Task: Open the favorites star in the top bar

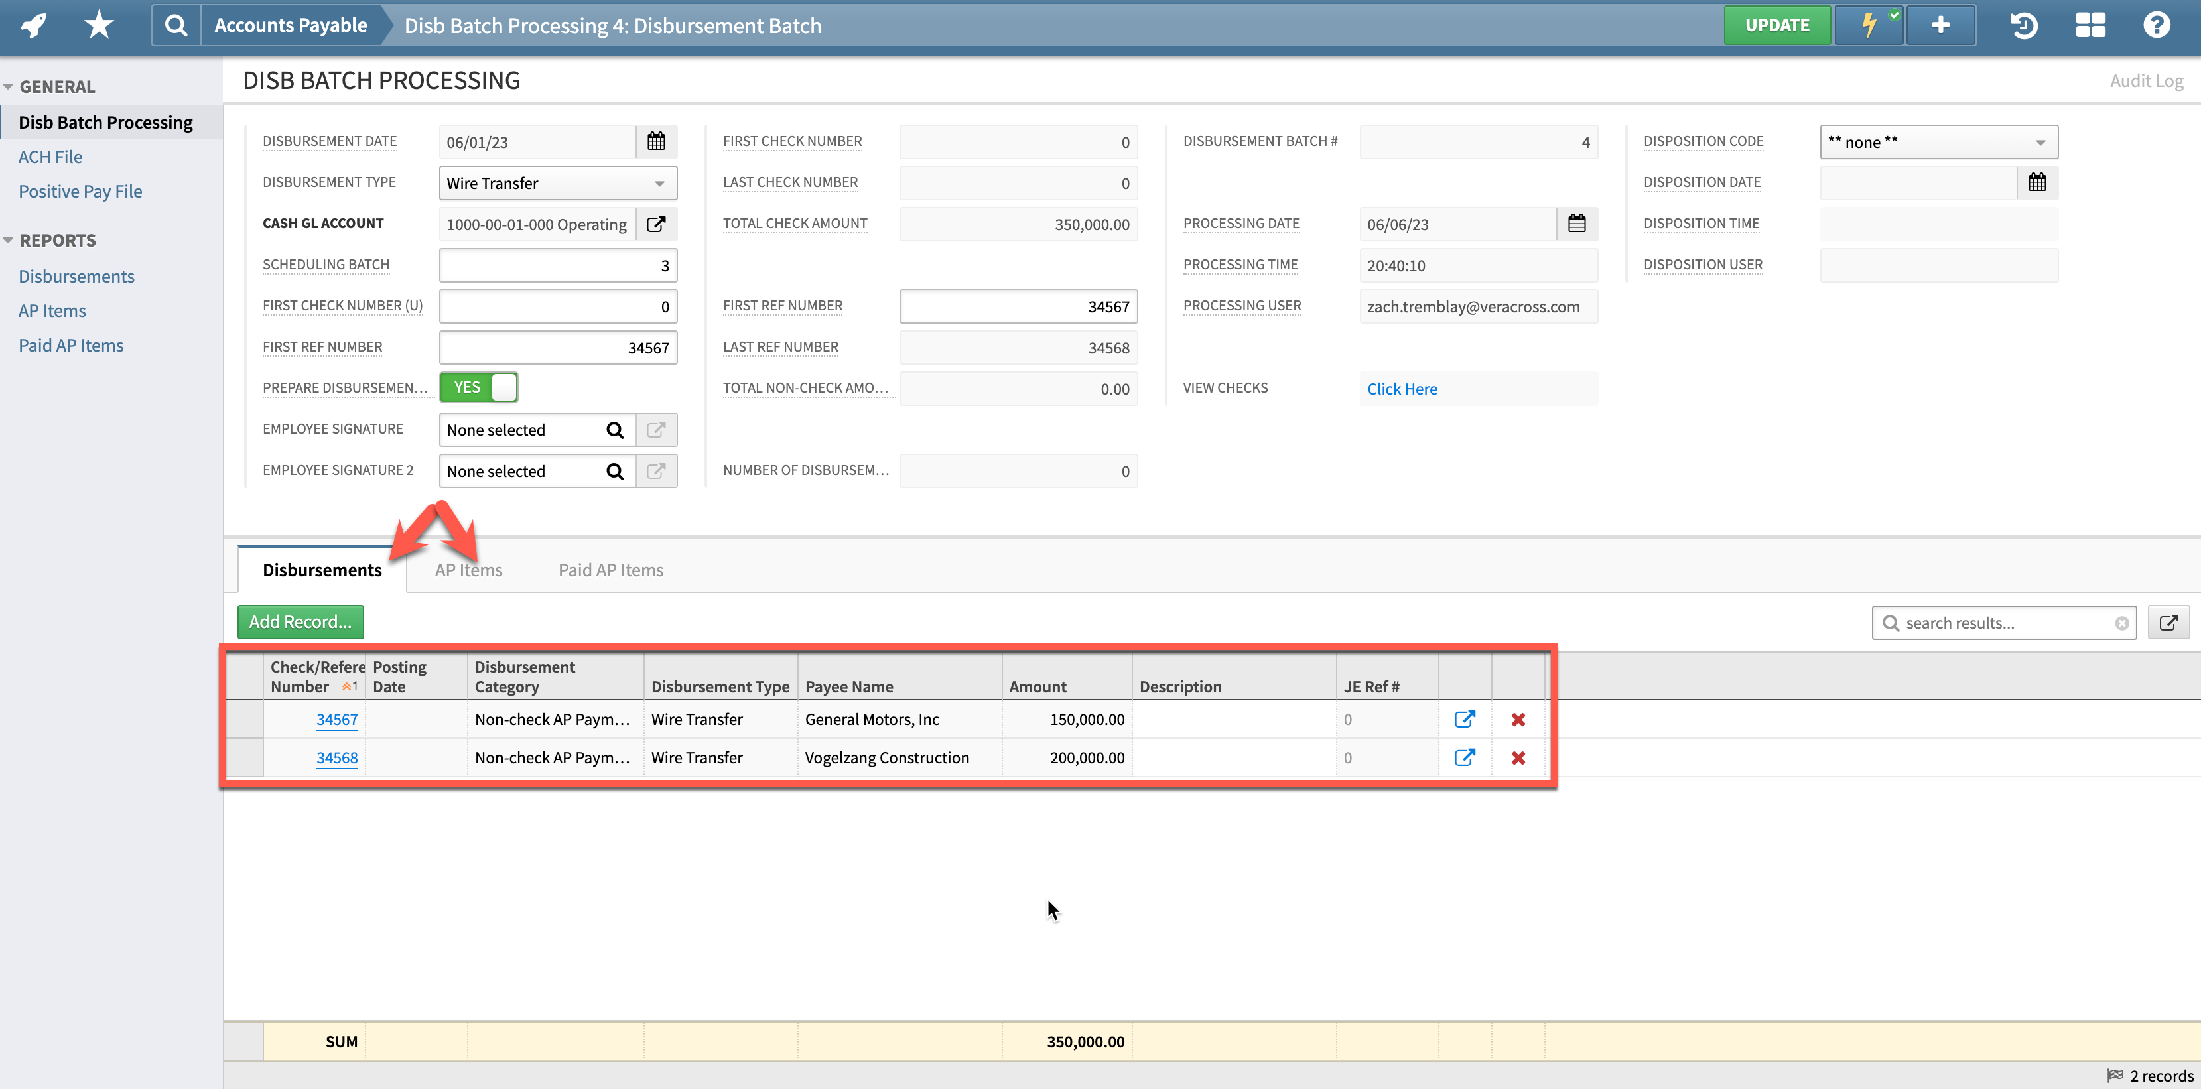Action: [98, 25]
